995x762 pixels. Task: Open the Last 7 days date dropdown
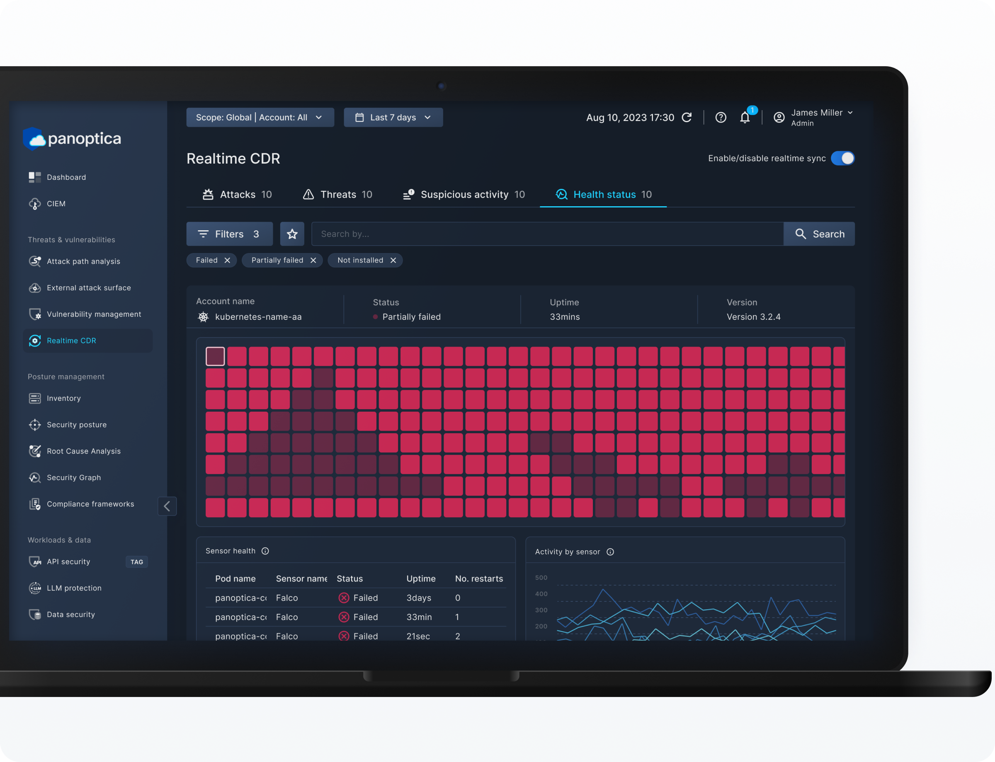click(x=393, y=118)
